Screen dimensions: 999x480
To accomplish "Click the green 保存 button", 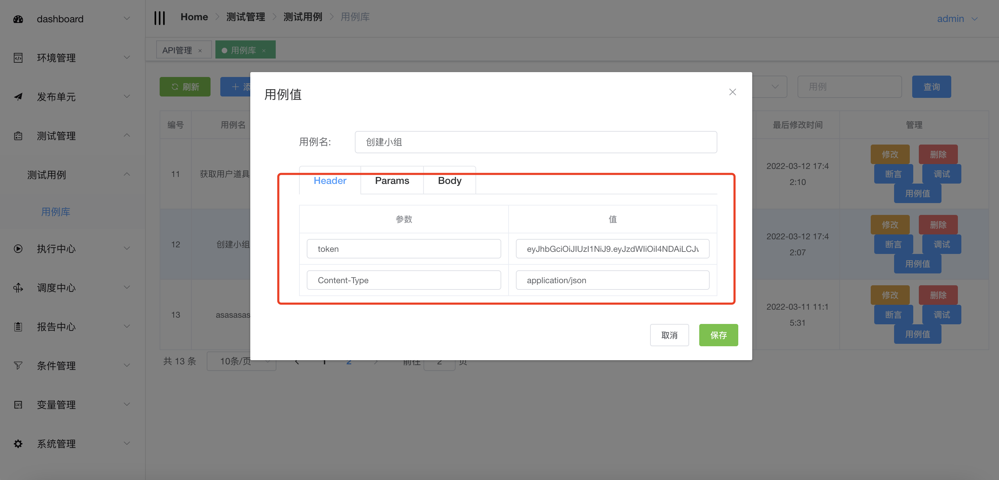I will point(718,335).
